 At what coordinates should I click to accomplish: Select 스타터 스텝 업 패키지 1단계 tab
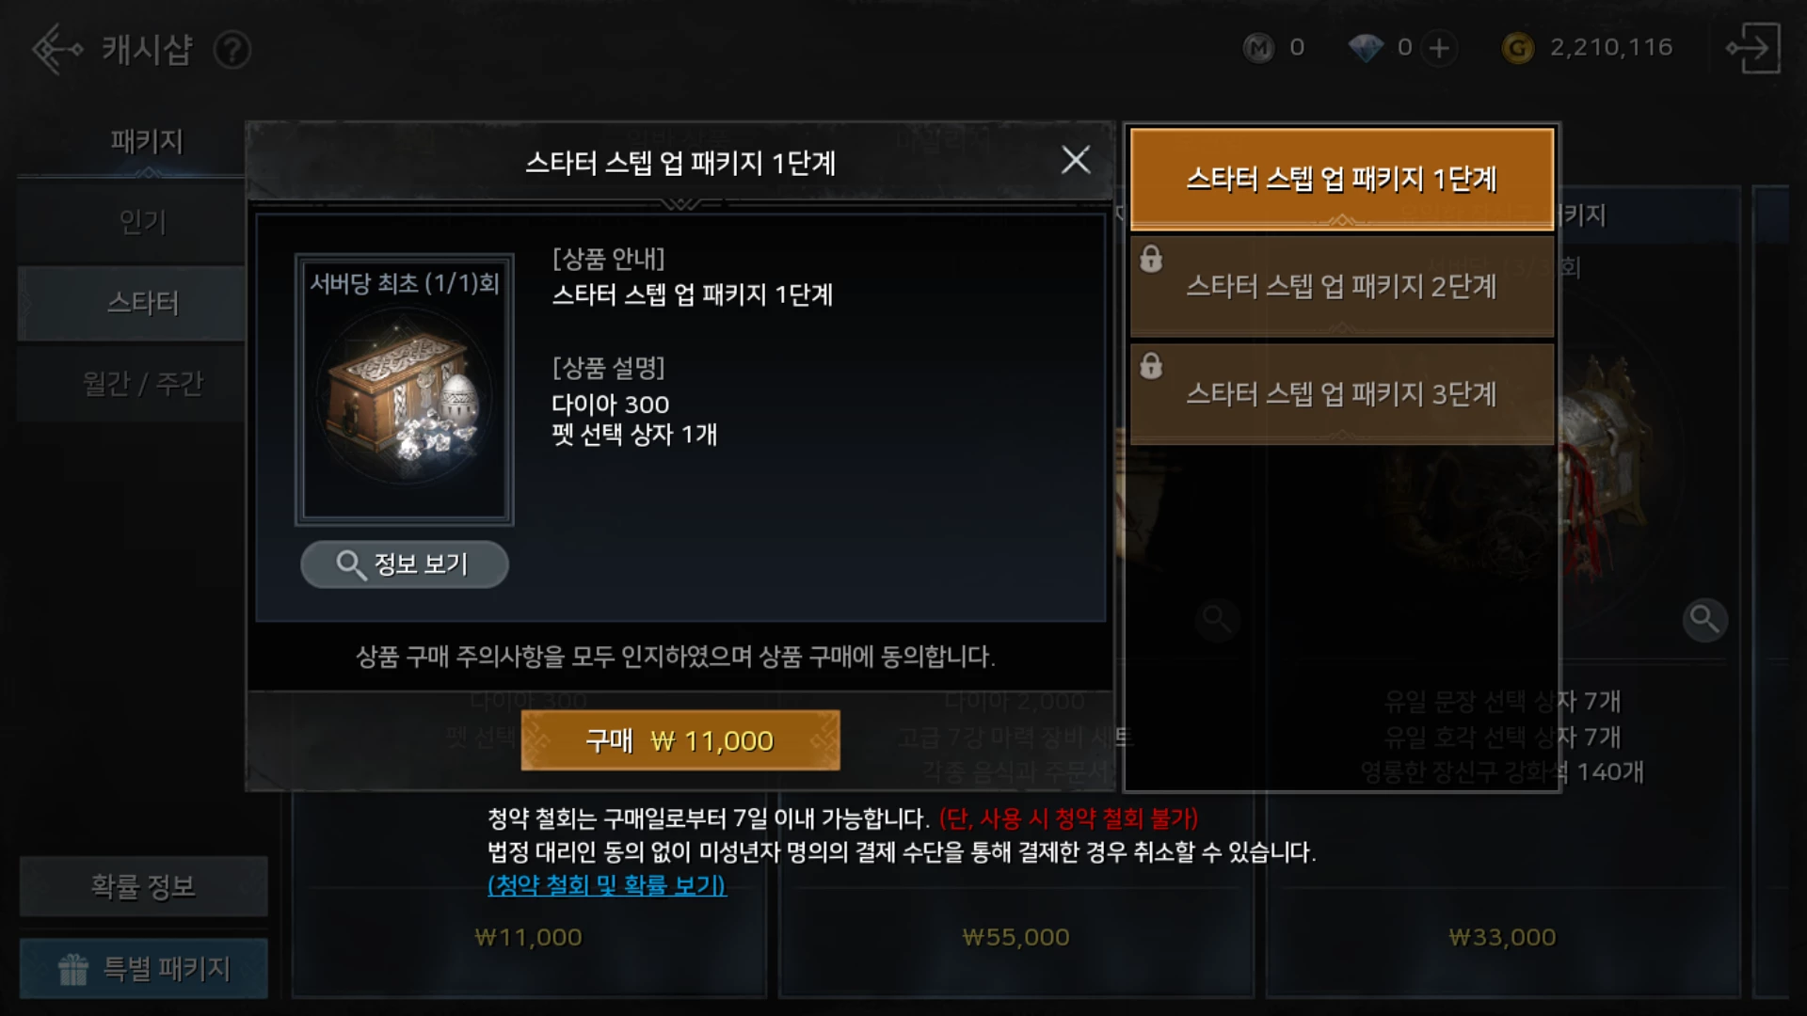point(1341,179)
